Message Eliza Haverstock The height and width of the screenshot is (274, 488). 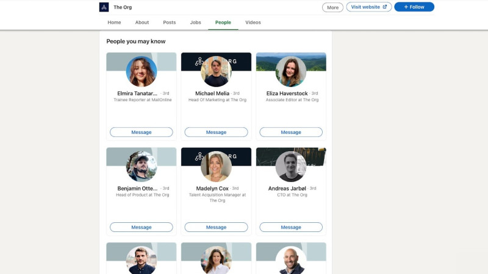291,132
